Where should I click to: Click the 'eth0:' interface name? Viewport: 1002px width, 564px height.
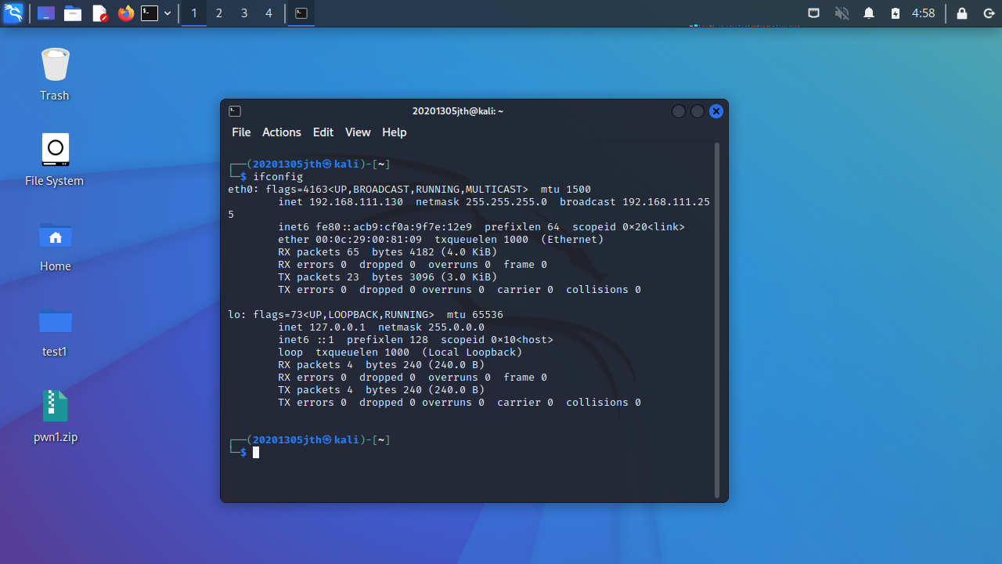click(x=243, y=190)
